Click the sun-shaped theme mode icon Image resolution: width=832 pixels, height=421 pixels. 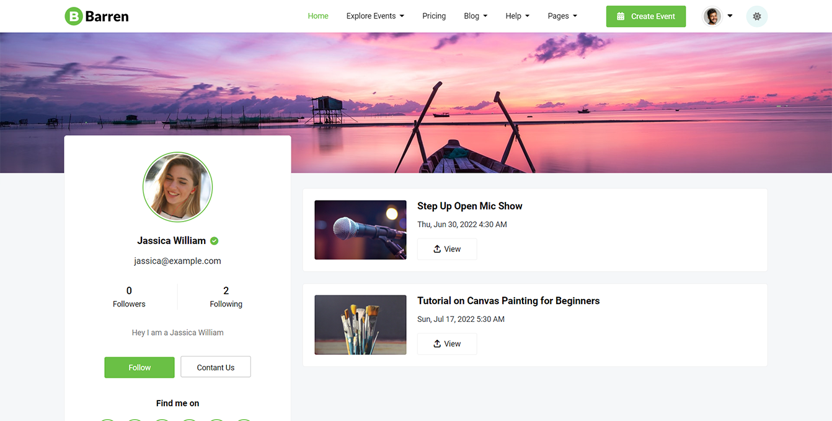756,16
